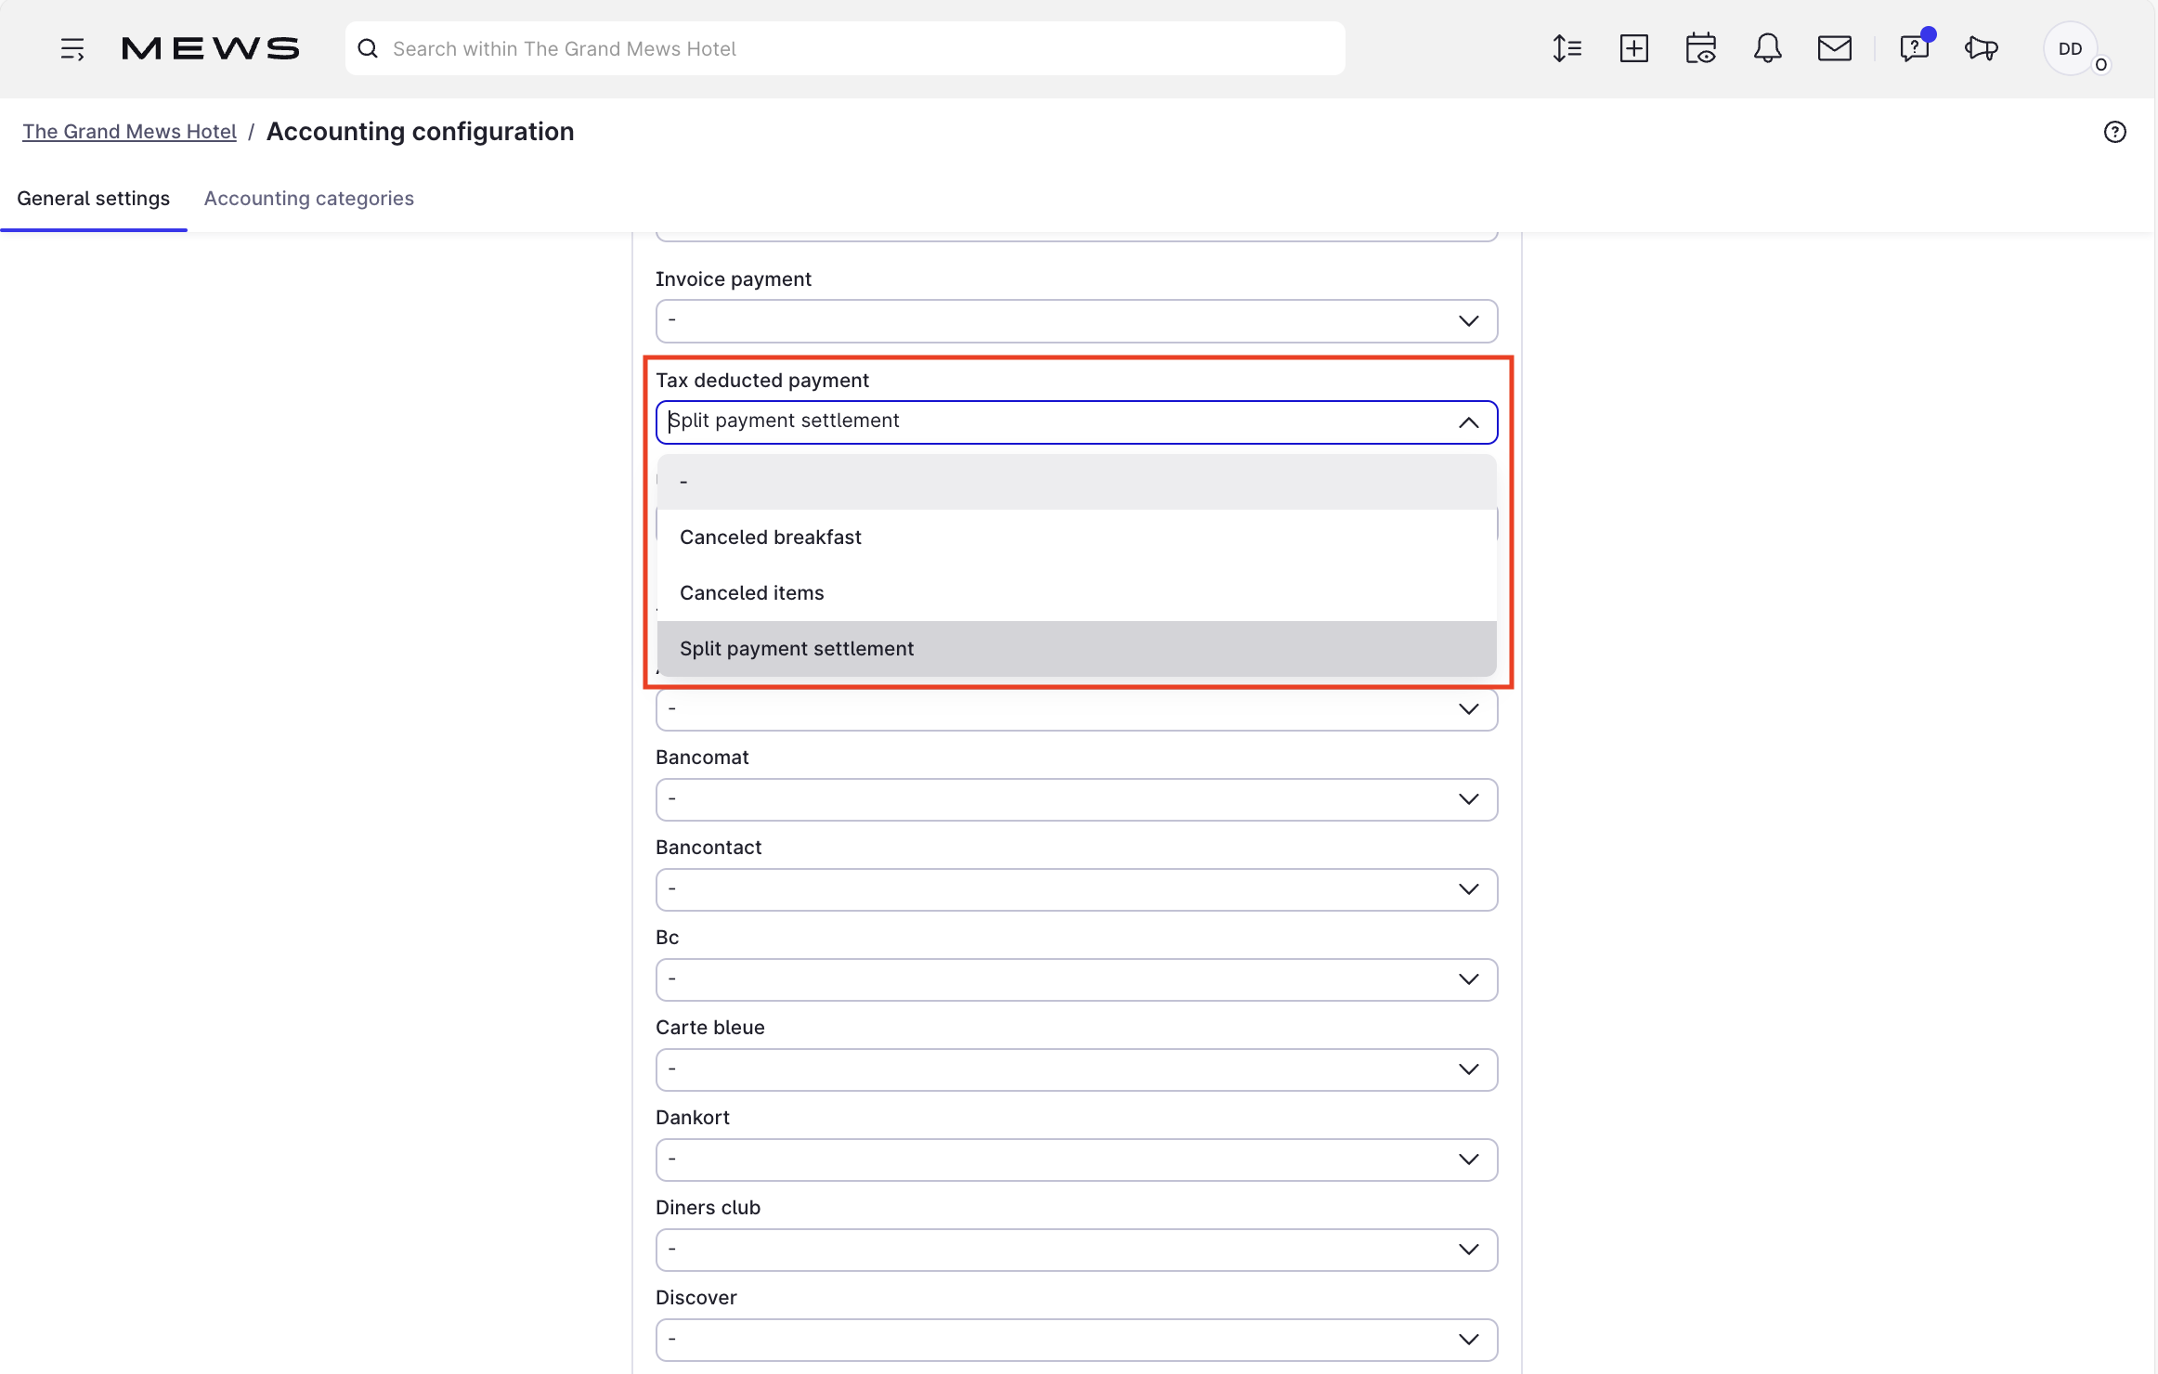Viewport: 2158px width, 1374px height.
Task: Select Canceled items option
Action: (1077, 593)
